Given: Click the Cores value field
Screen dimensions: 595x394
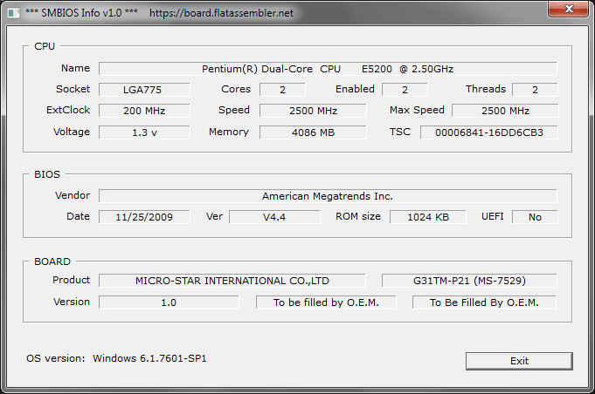Looking at the screenshot, I should coord(282,90).
